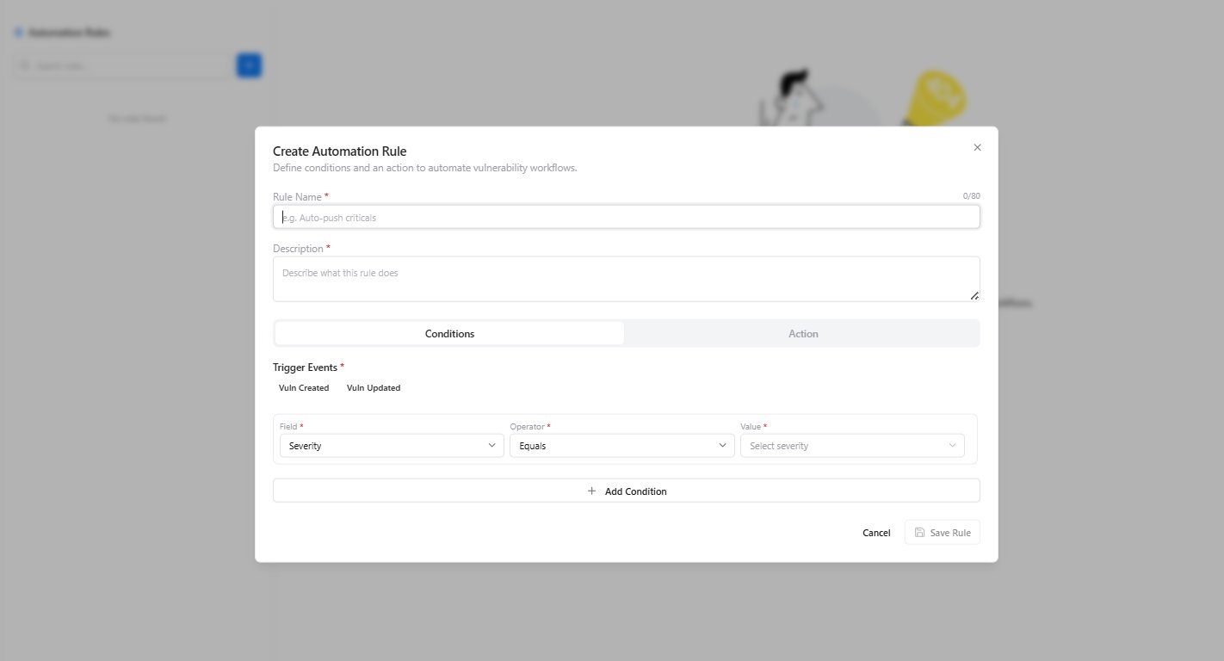Viewport: 1224px width, 661px height.
Task: Open the Field dropdown showing Severity
Action: point(392,446)
